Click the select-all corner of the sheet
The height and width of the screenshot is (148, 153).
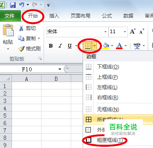(x=6, y=79)
